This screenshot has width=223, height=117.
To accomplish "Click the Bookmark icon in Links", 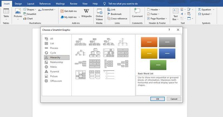I will tap(109, 14).
